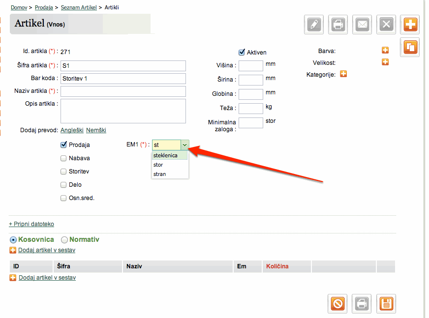Click '+ Pripni datoteko' attach file link
429x318 pixels.
31,224
